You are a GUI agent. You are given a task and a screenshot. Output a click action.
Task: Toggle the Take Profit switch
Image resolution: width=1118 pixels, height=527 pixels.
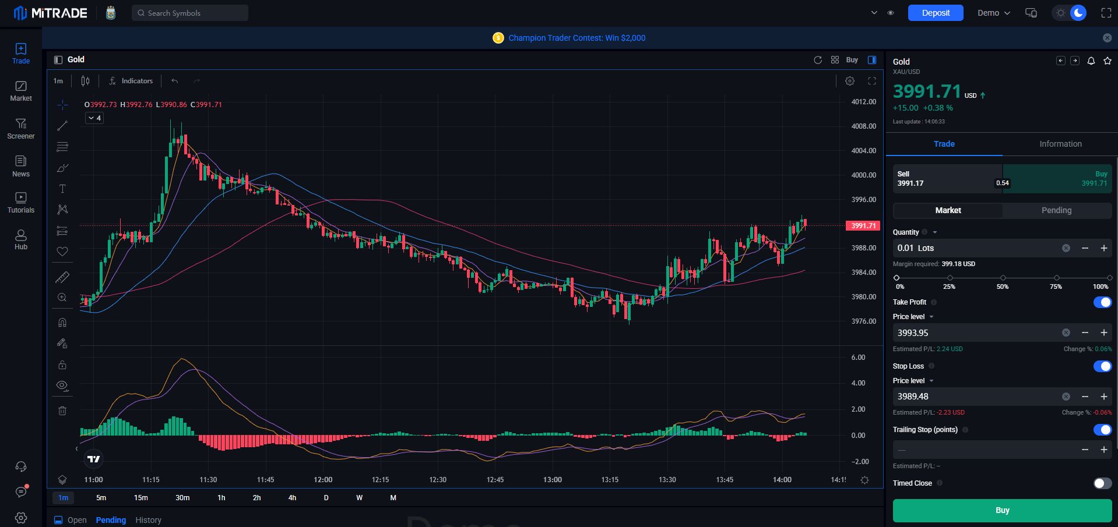[x=1102, y=302]
